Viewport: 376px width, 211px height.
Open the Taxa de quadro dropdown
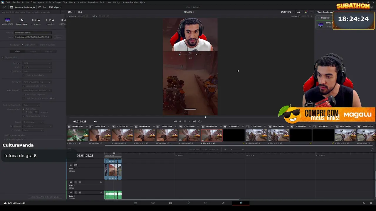click(37, 90)
